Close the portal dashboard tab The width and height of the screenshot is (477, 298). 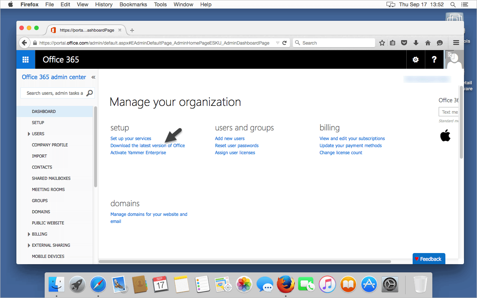pos(119,30)
